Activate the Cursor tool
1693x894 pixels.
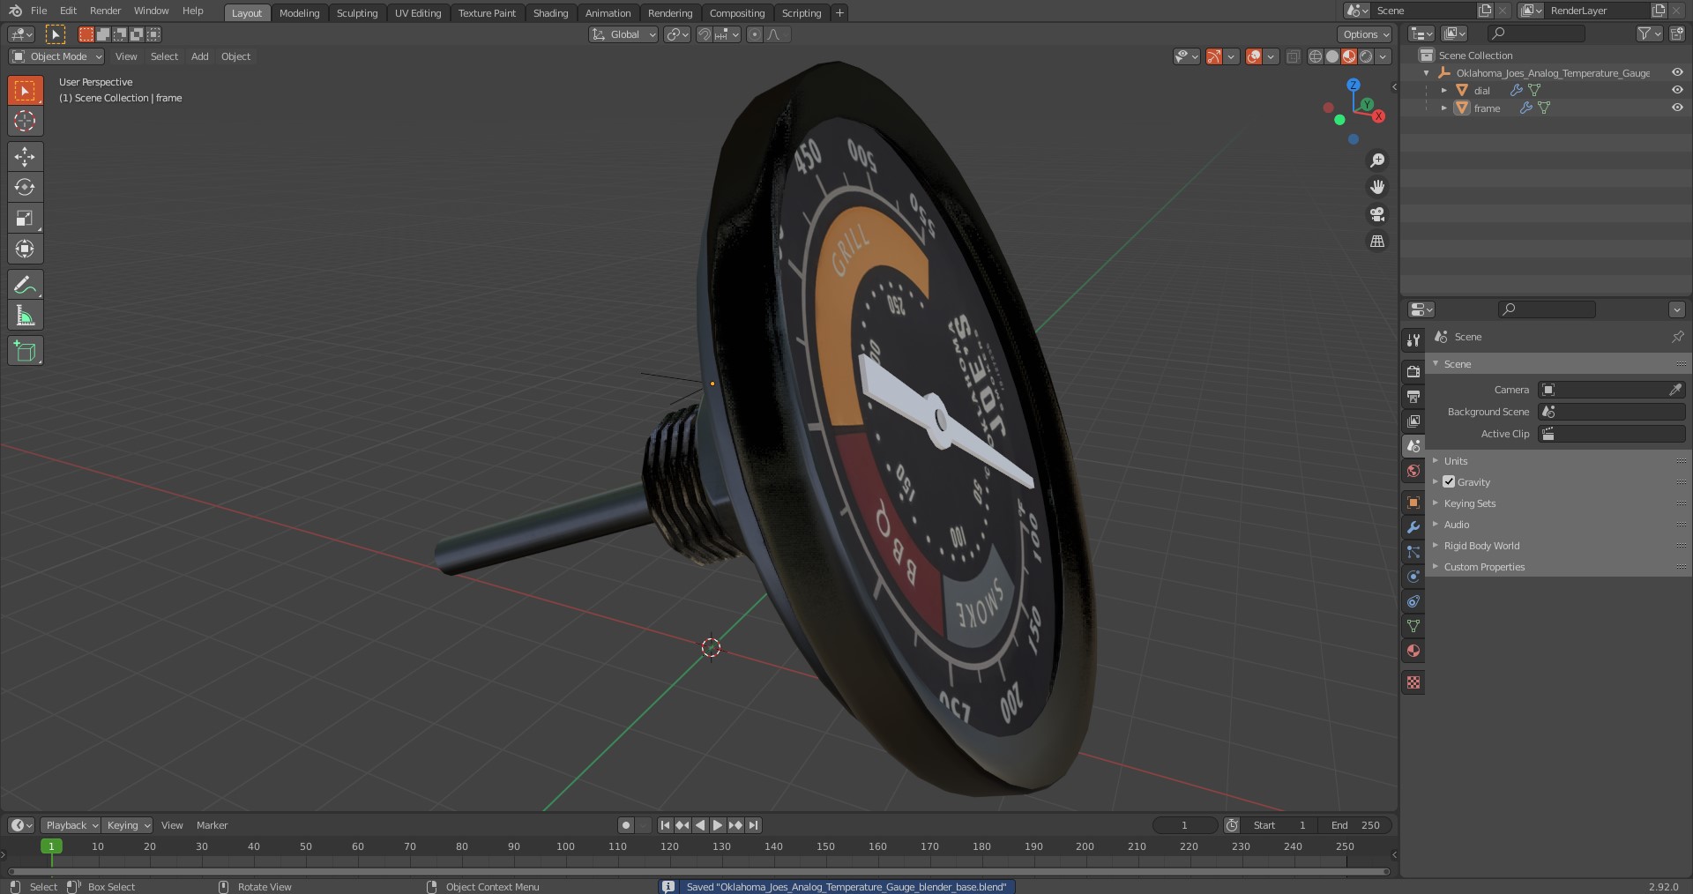25,121
